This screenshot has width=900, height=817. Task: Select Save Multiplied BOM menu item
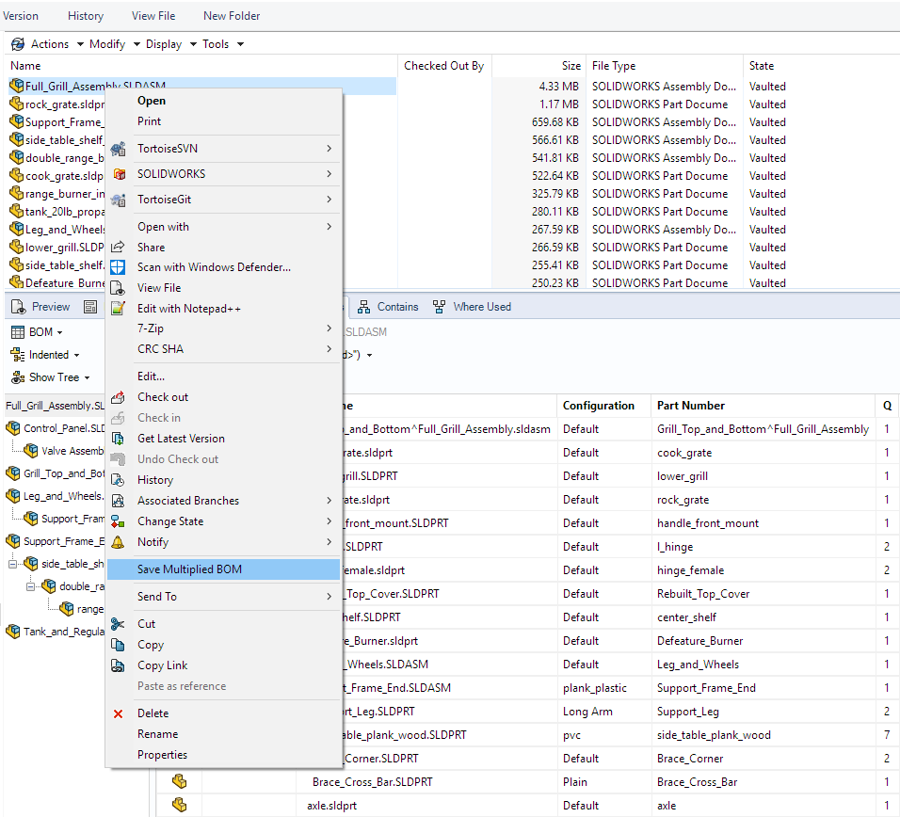click(224, 569)
